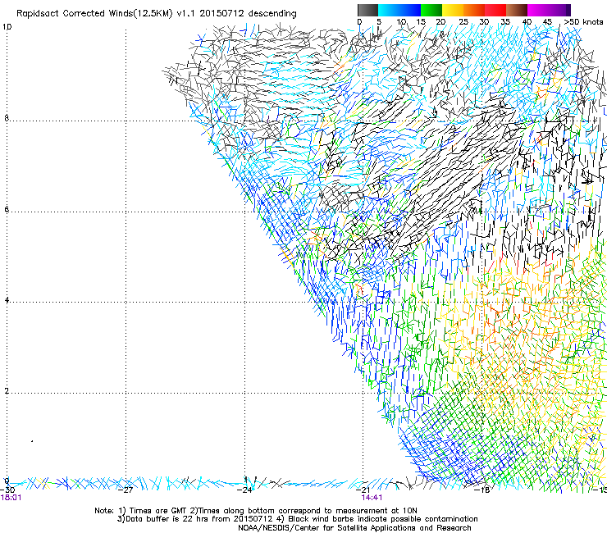Click the latitude label '2' on left axis
The image size is (607, 533).
(x=7, y=391)
